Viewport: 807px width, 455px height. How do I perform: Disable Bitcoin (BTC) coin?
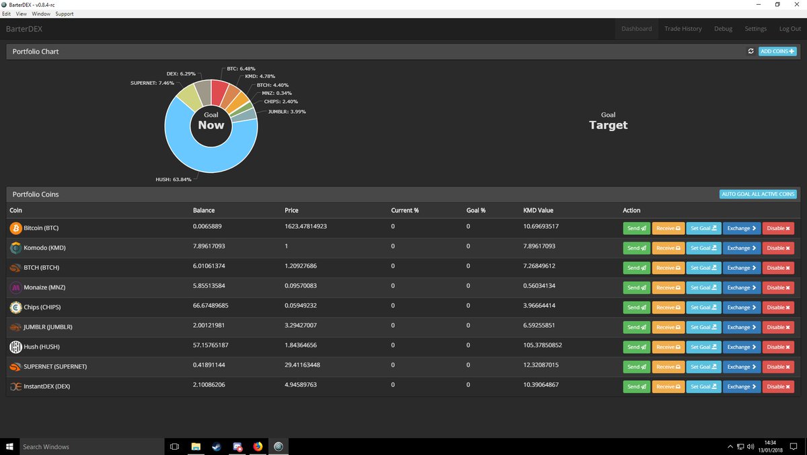(x=778, y=228)
